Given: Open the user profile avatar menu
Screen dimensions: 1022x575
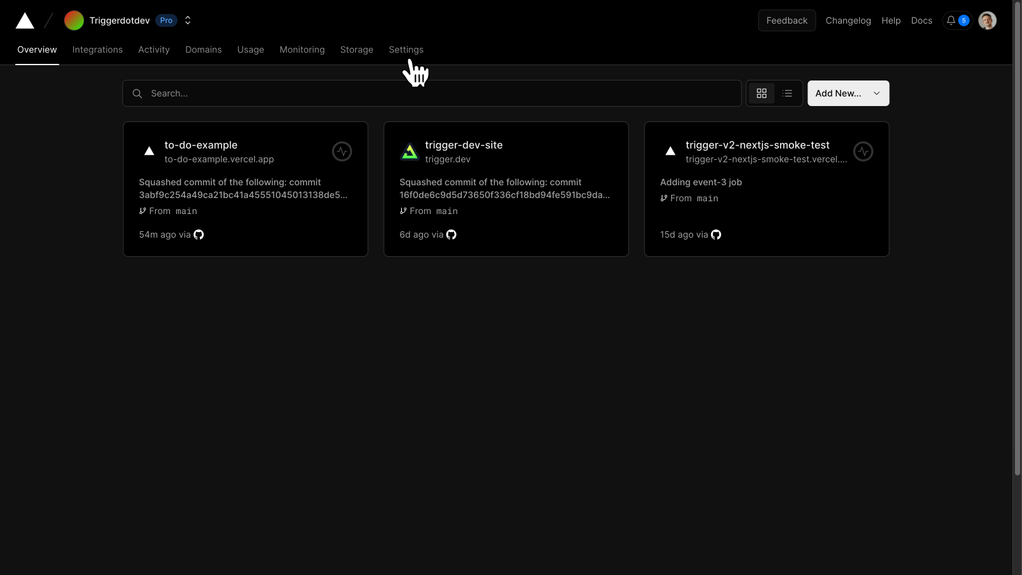Looking at the screenshot, I should coord(988,20).
